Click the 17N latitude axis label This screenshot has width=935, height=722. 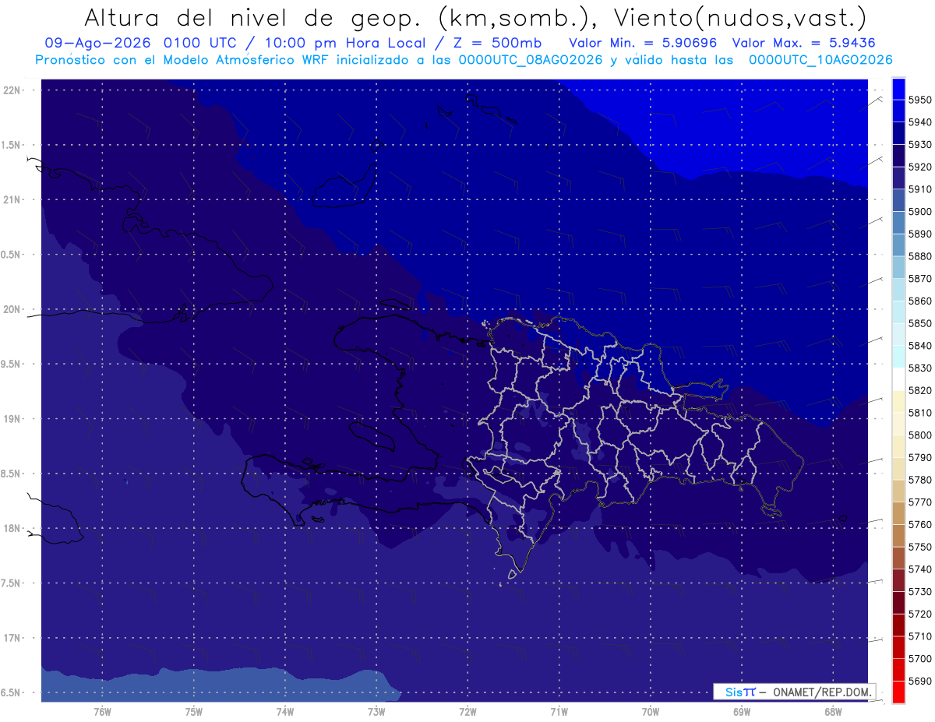[13, 638]
